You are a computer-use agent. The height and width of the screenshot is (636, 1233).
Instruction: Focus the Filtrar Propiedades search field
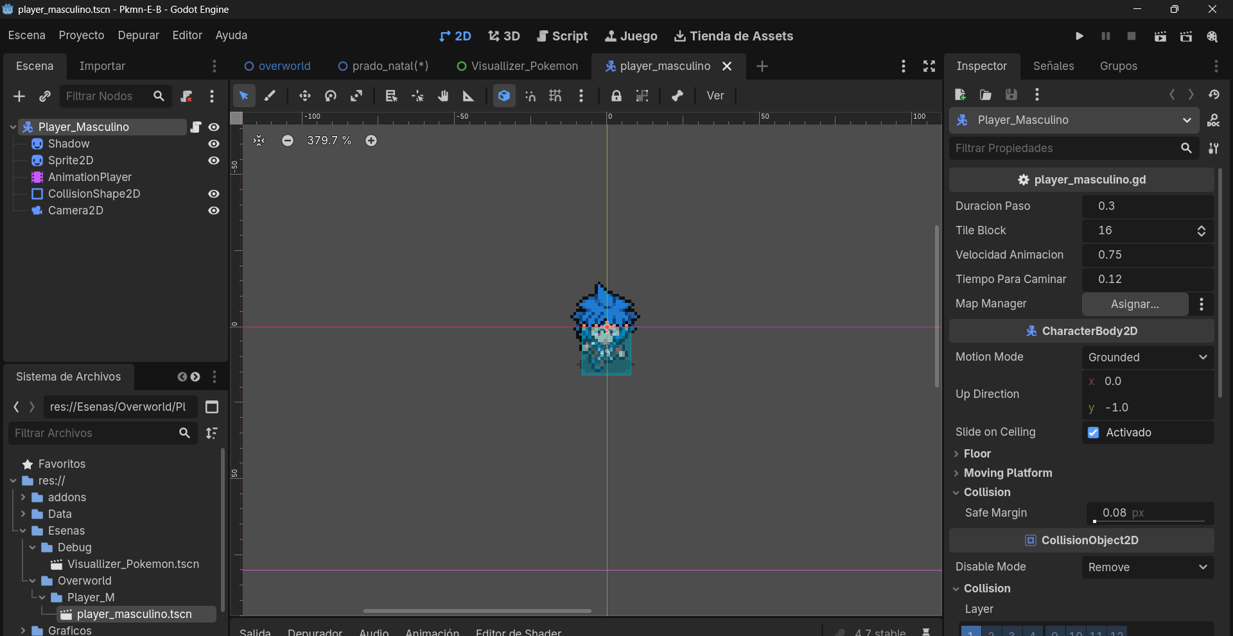[x=1073, y=148]
